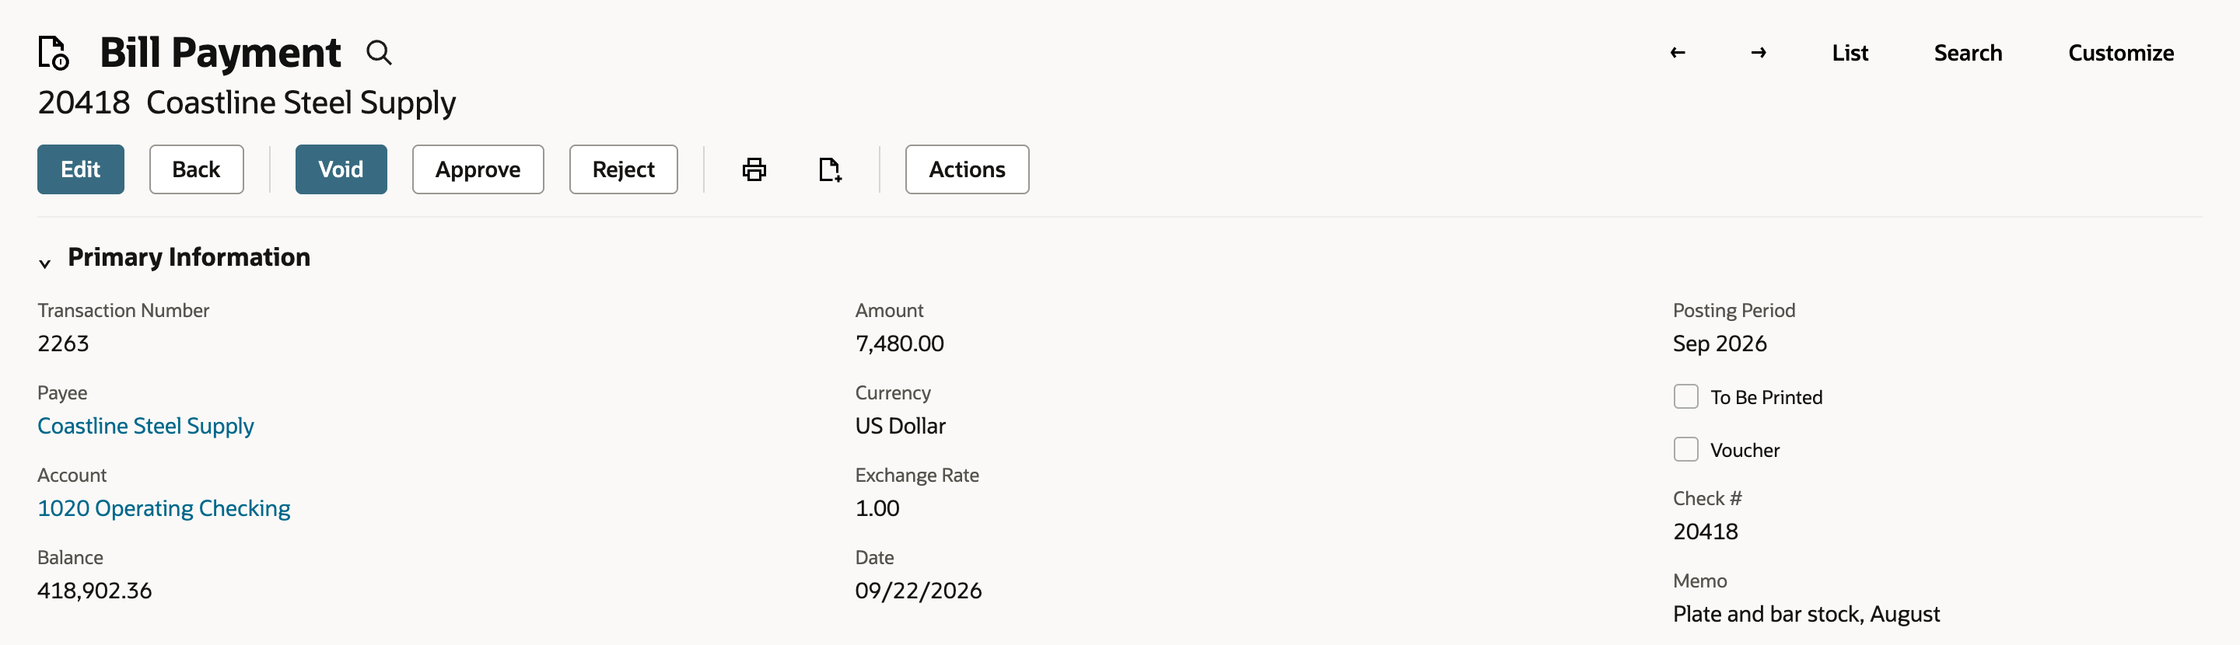
Task: Select the currency value US Dollar
Action: point(901,426)
